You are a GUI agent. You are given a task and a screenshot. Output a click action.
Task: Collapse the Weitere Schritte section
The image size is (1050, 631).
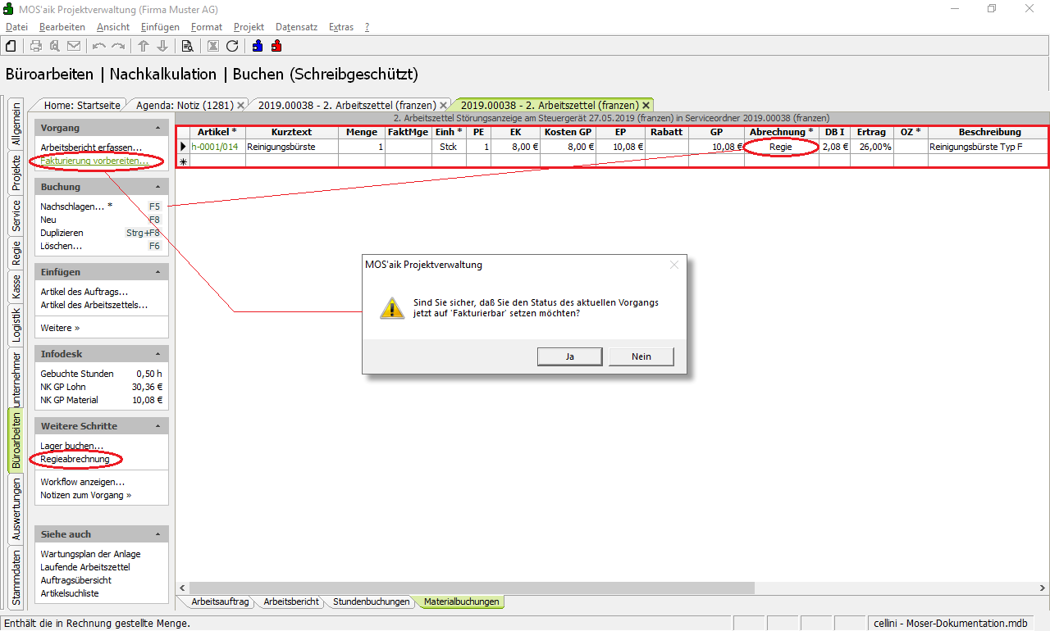(157, 427)
